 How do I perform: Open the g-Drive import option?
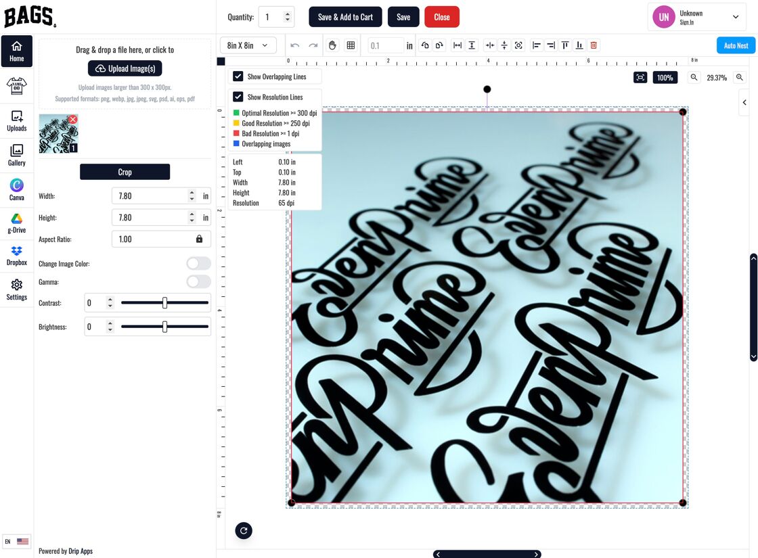coord(16,223)
